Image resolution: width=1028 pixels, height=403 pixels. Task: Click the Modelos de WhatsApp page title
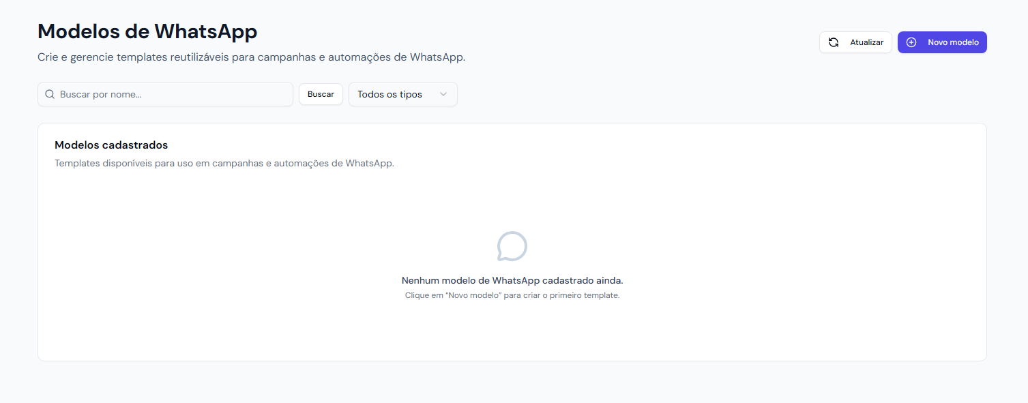147,31
